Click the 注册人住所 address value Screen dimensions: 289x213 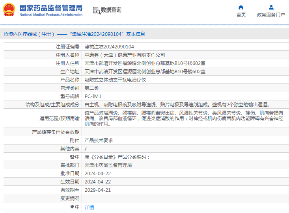(x=145, y=63)
